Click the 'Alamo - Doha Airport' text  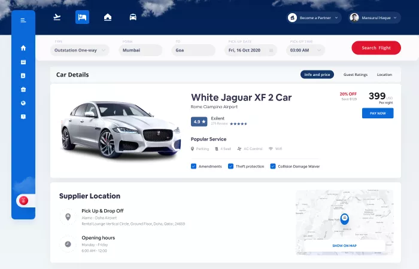click(99, 218)
